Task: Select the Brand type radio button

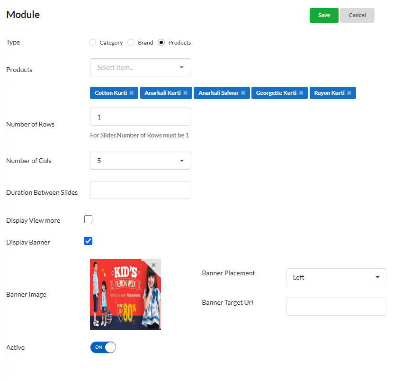Action: pyautogui.click(x=131, y=42)
